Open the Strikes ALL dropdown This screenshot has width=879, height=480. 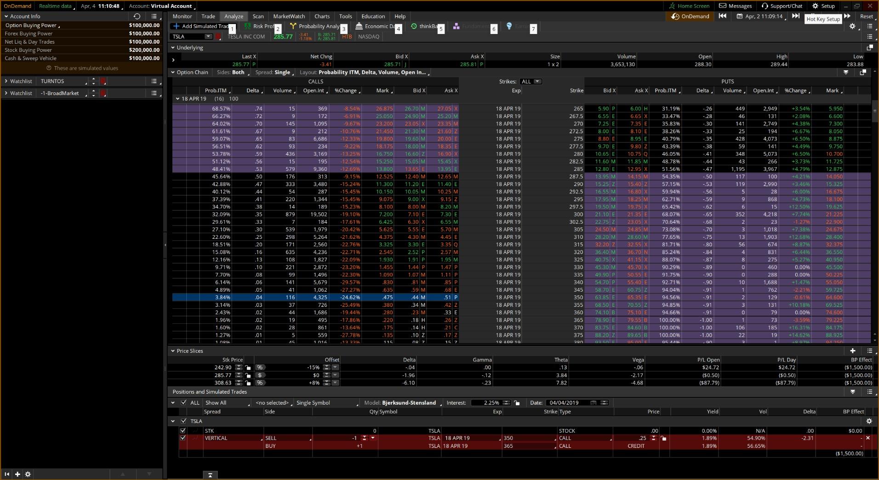(x=530, y=81)
